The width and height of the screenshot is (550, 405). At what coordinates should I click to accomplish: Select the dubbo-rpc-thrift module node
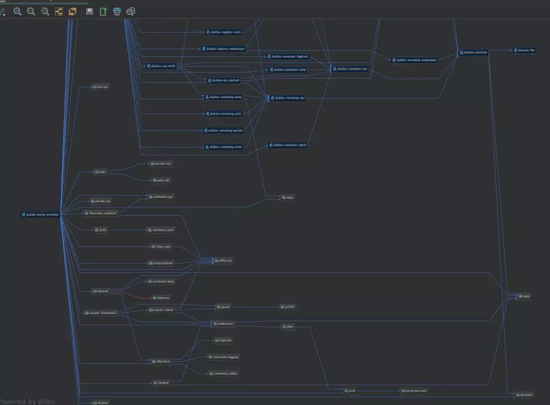(161, 66)
